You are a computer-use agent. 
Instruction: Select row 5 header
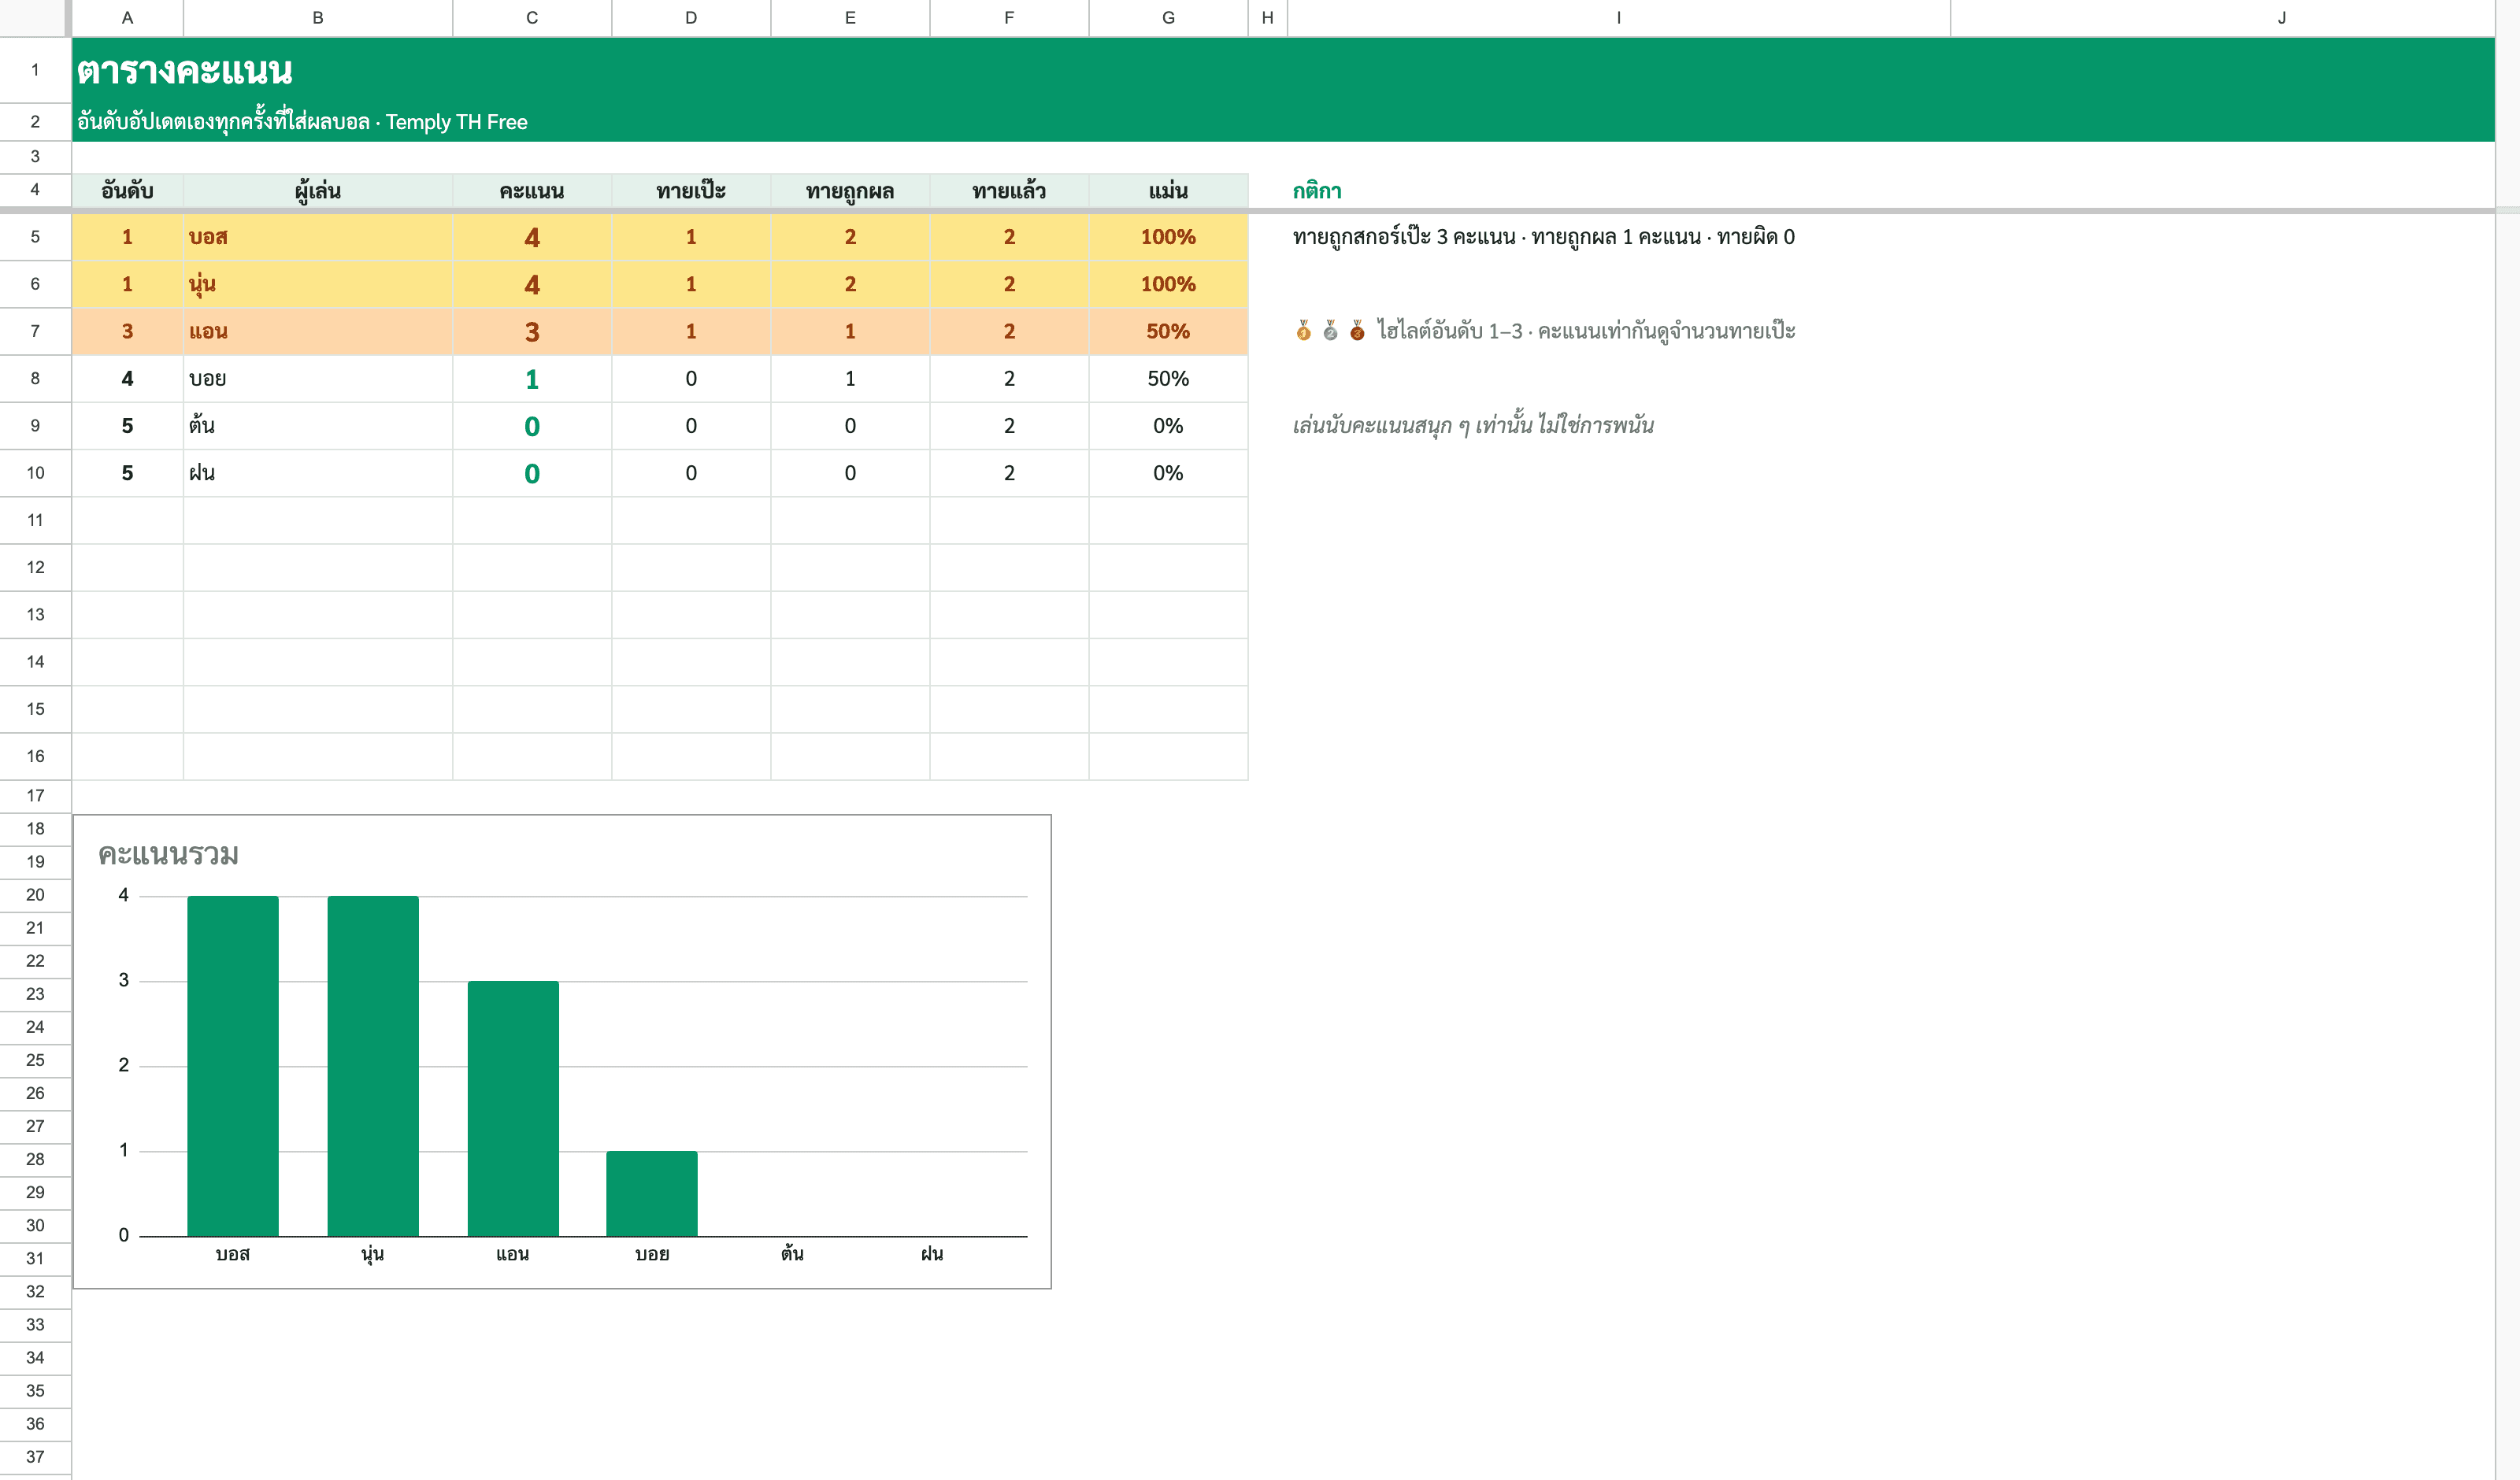35,237
